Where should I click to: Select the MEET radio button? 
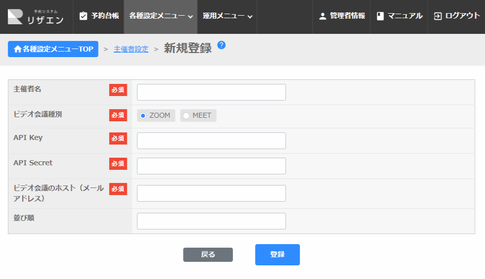pos(186,116)
